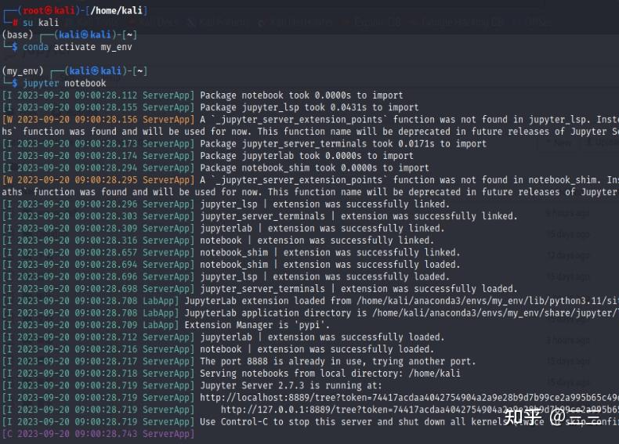The image size is (619, 444).
Task: Click the '(base)' conda environment label
Action: click(x=17, y=34)
